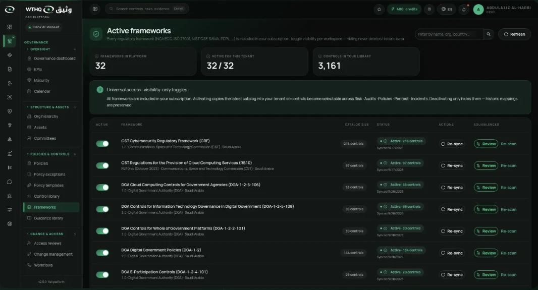Open the Bank Al-Waseet workspace selector
538x290 pixels.
pos(43,27)
